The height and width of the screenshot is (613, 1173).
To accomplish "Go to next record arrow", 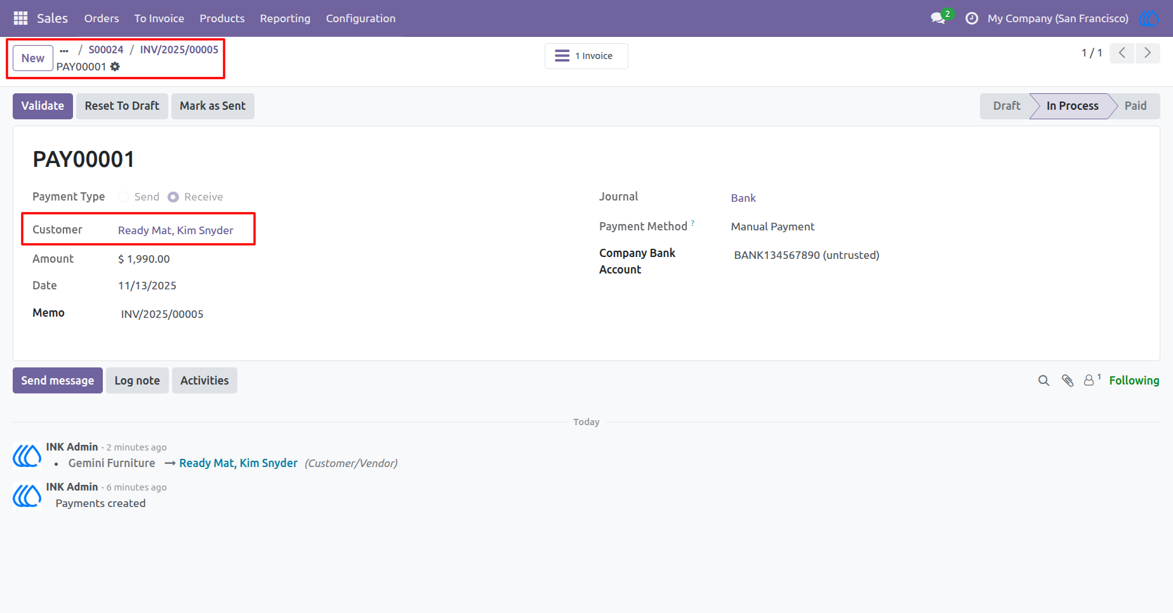I will (x=1148, y=53).
